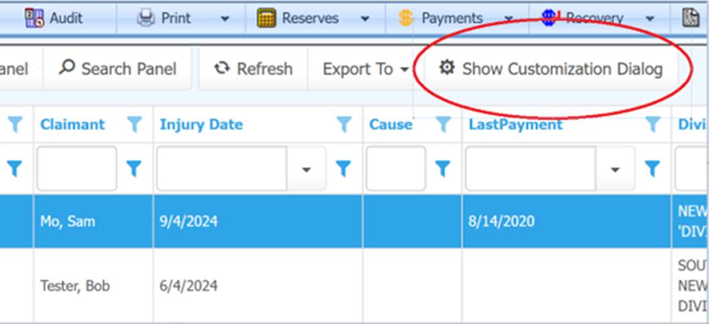Open the Export To dropdown

click(x=365, y=69)
